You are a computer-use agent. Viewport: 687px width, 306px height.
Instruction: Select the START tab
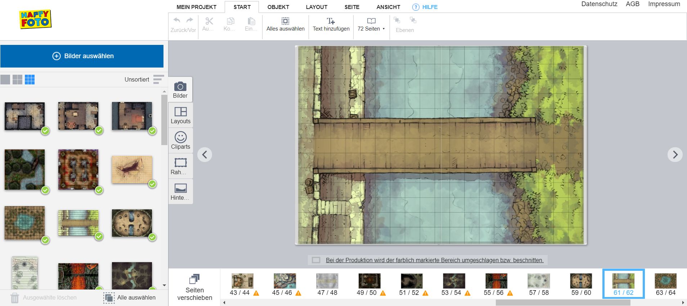pos(242,7)
